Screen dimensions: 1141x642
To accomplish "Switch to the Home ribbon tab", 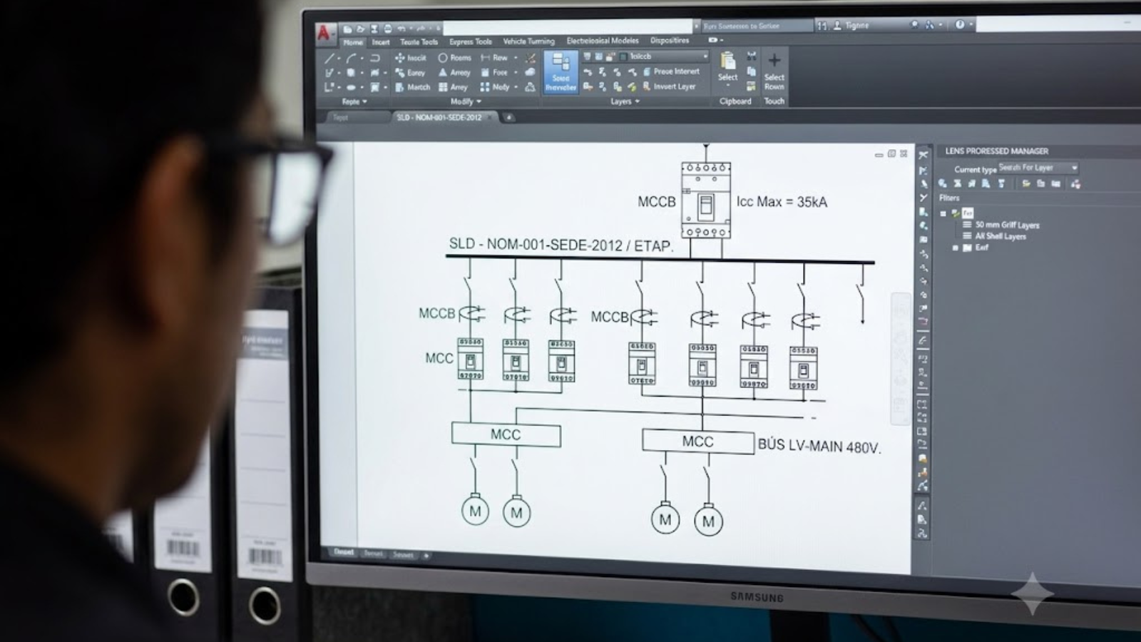I will pos(353,42).
